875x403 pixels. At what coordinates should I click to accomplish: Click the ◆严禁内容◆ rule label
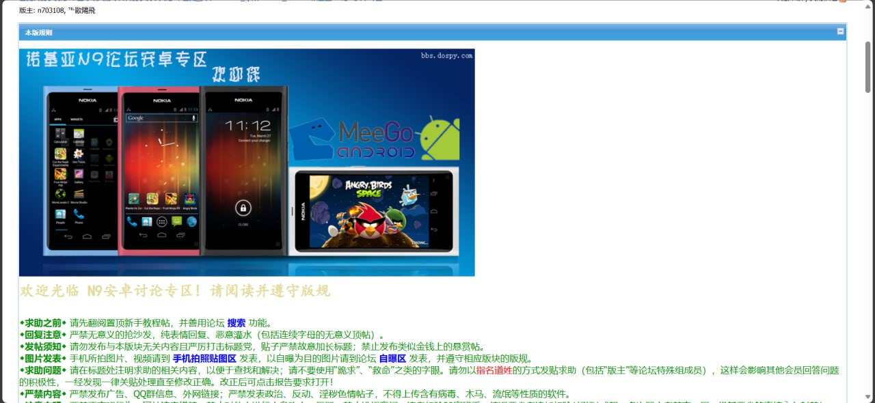(43, 394)
